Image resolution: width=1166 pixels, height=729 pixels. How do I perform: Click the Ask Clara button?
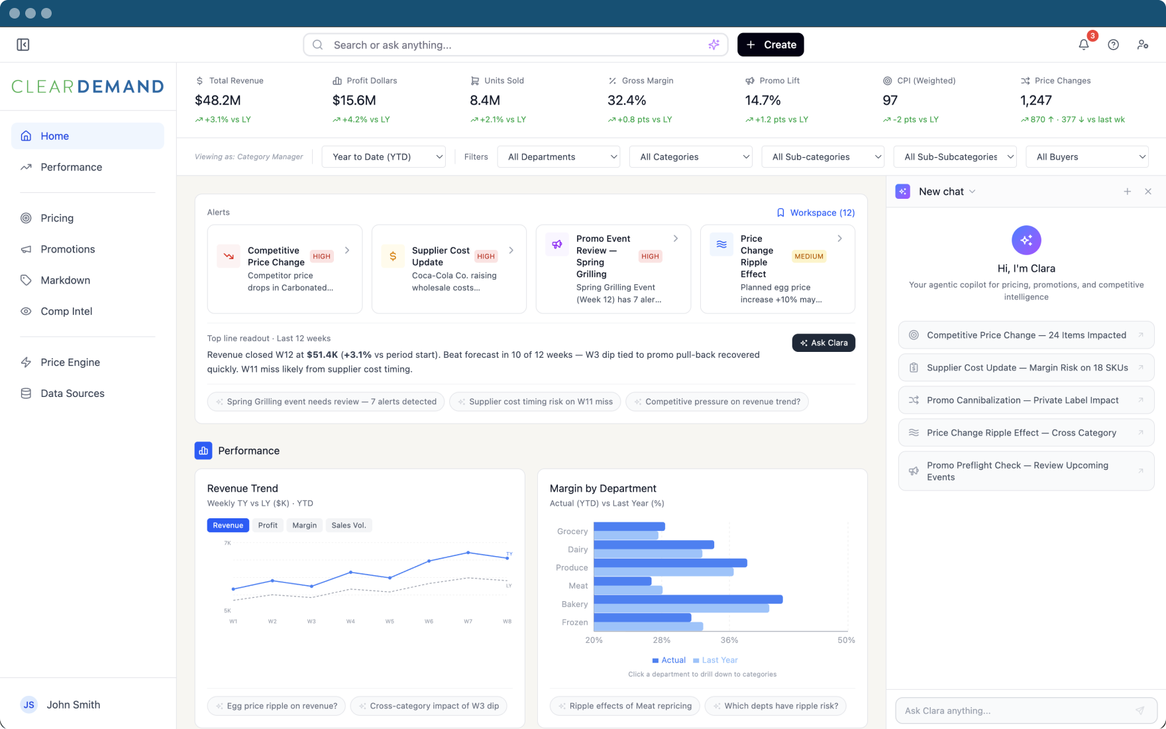pyautogui.click(x=823, y=343)
